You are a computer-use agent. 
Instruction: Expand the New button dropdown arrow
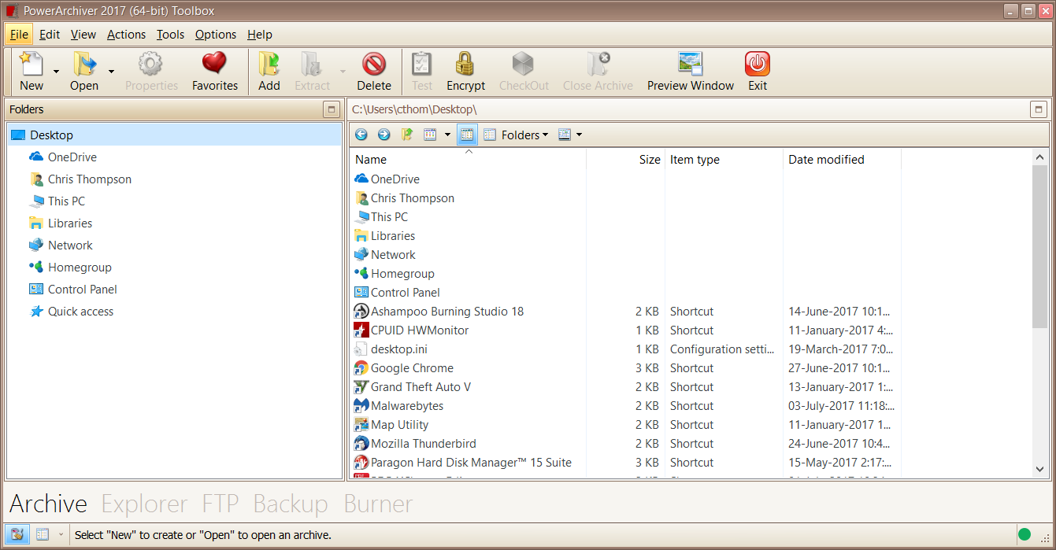coord(56,71)
